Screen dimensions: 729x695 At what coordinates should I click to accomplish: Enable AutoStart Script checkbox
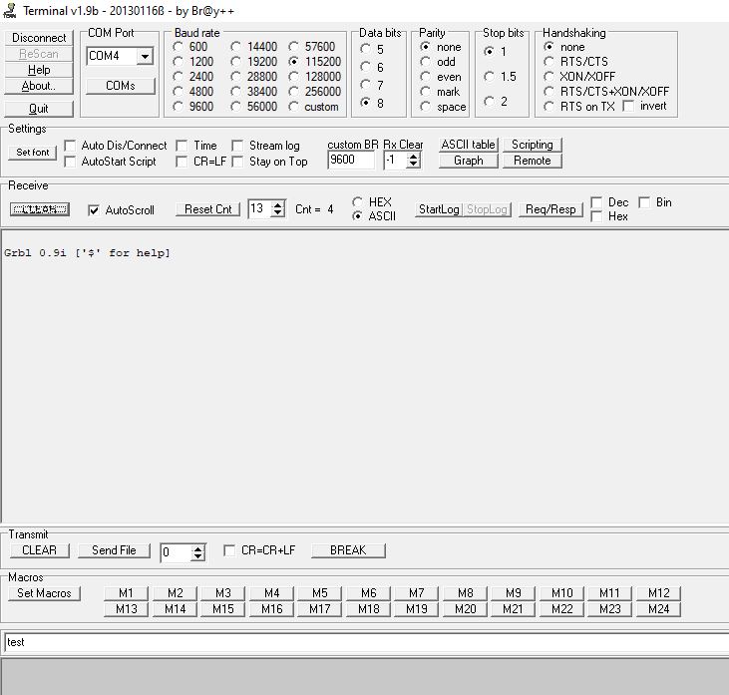click(x=70, y=162)
